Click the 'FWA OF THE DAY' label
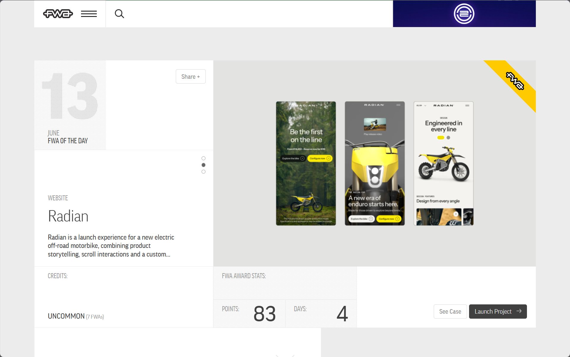This screenshot has height=357, width=570. coord(68,141)
